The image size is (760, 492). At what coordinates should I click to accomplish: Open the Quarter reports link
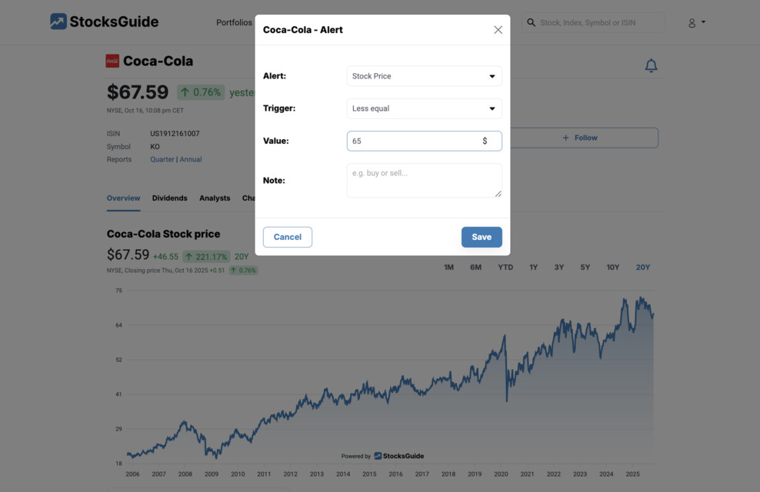pyautogui.click(x=162, y=159)
